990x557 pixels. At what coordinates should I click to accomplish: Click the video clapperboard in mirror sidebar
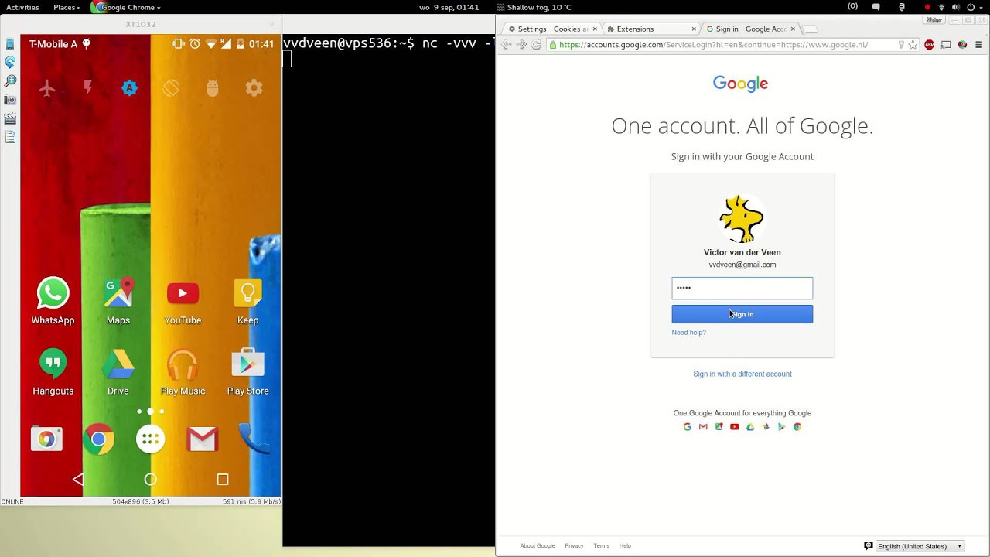[10, 118]
